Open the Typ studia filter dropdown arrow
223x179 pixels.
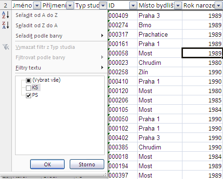pyautogui.click(x=103, y=6)
